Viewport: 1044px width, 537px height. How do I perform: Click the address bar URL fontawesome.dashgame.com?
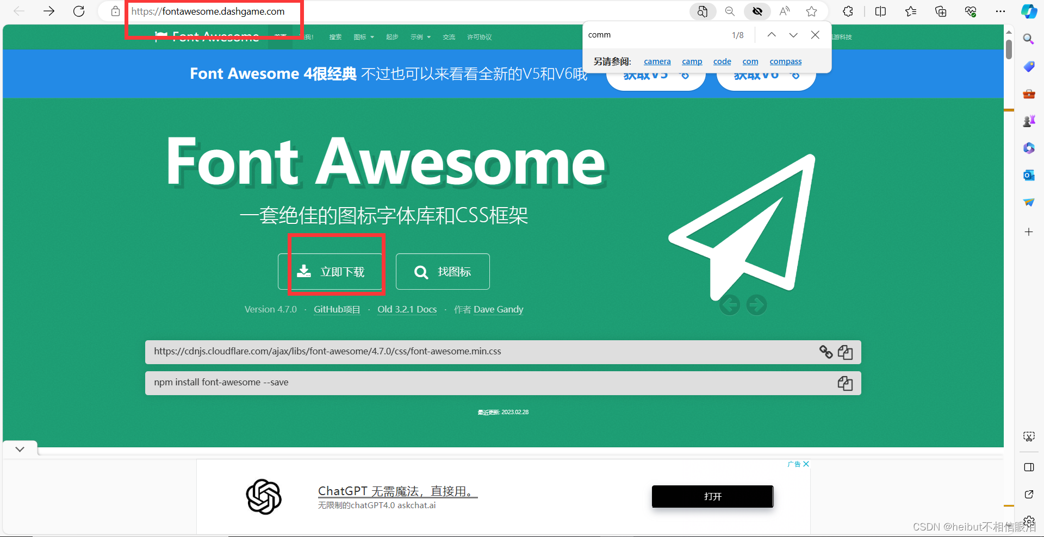pos(208,11)
